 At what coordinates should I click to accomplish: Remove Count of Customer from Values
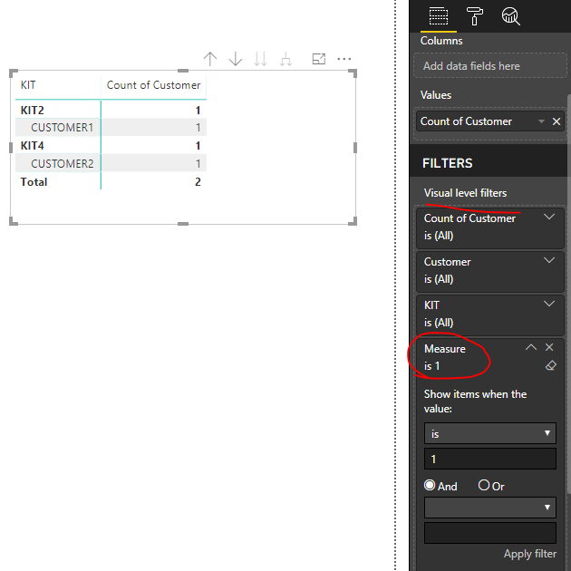556,121
